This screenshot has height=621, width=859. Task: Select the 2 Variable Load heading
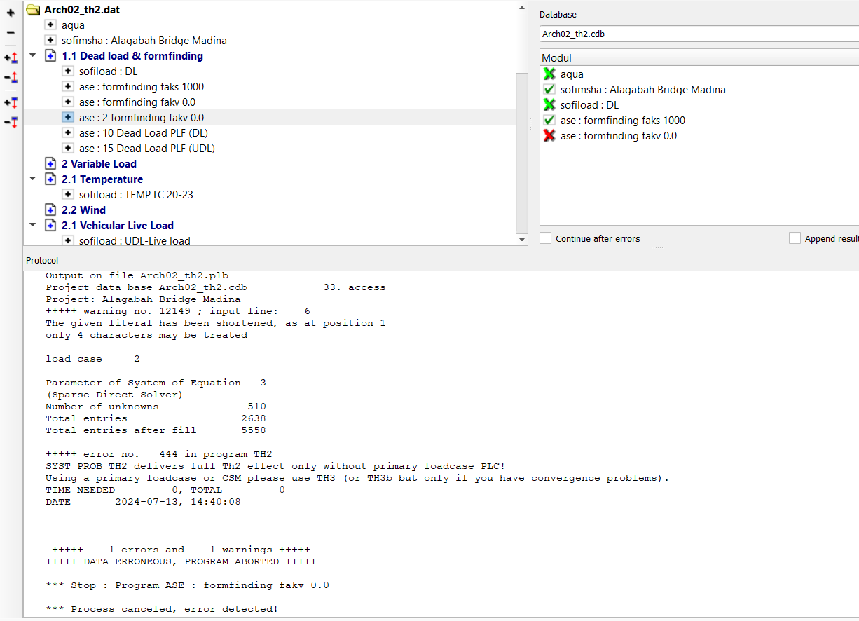click(x=99, y=163)
